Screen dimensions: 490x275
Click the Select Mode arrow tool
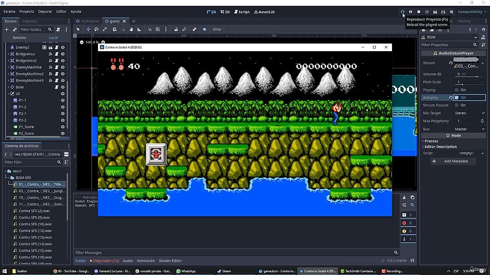tap(78, 29)
